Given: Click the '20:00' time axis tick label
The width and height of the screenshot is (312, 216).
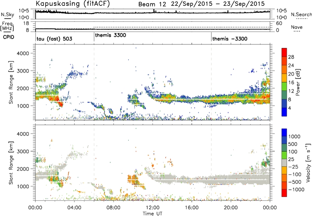Looking at the screenshot, I should (230, 208).
